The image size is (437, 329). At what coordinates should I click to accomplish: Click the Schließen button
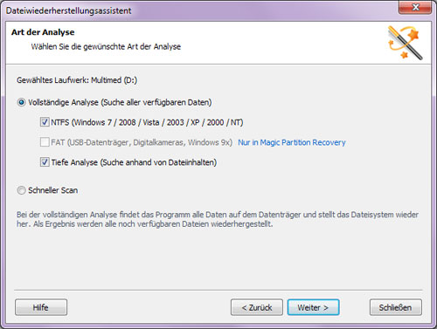pyautogui.click(x=396, y=307)
